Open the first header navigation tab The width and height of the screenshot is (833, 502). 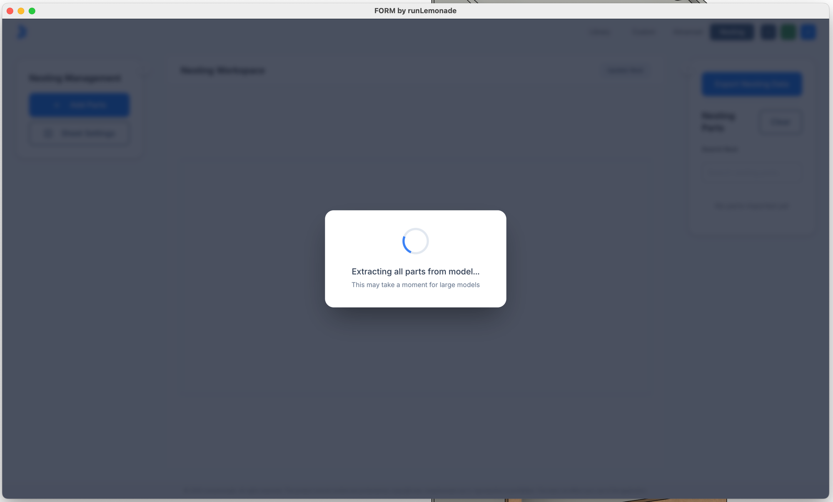(x=600, y=32)
